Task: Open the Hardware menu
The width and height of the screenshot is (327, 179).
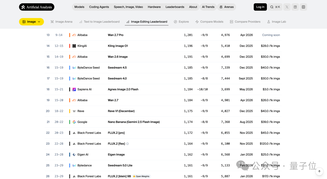Action: tap(154, 7)
